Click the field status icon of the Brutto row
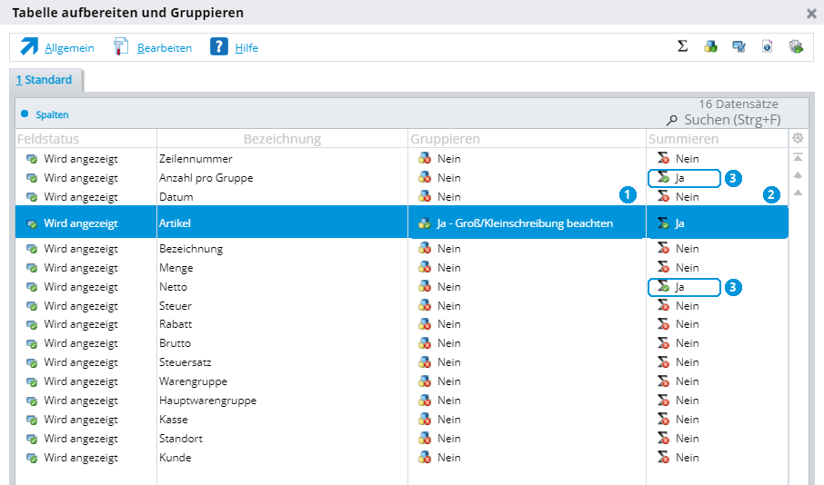Screen dimensions: 824x485 32,343
